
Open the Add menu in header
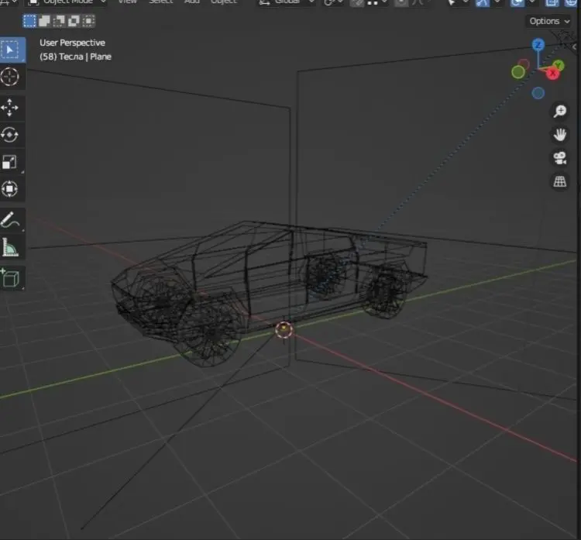pyautogui.click(x=192, y=2)
